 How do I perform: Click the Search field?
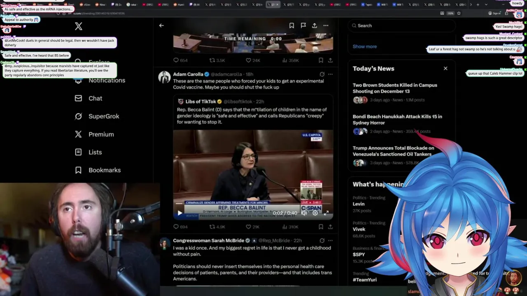402,25
